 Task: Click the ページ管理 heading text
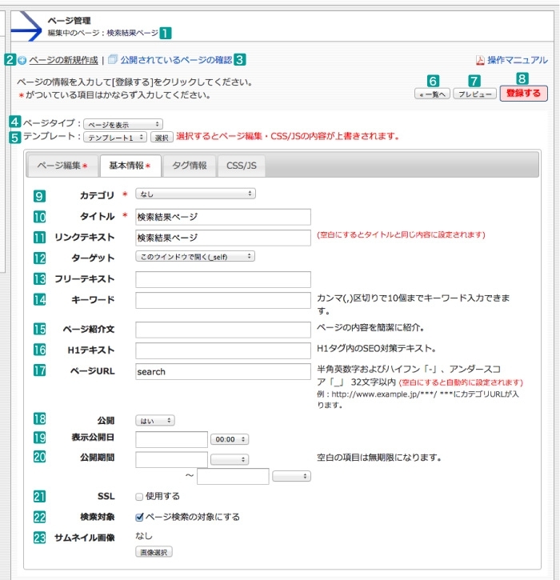click(69, 21)
